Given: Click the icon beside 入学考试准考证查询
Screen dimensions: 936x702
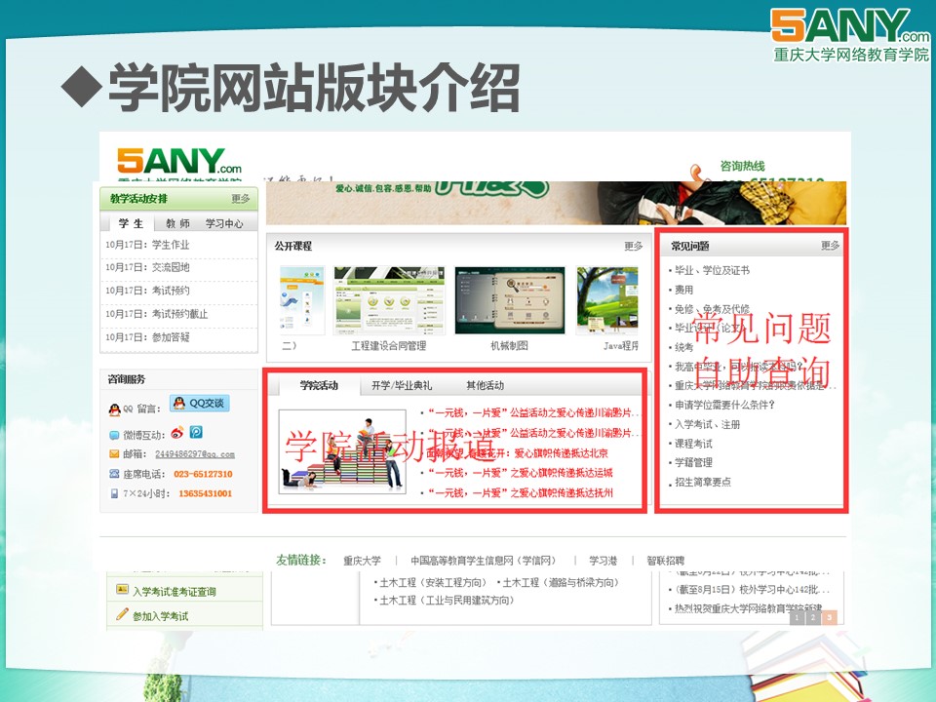Looking at the screenshot, I should [x=122, y=590].
